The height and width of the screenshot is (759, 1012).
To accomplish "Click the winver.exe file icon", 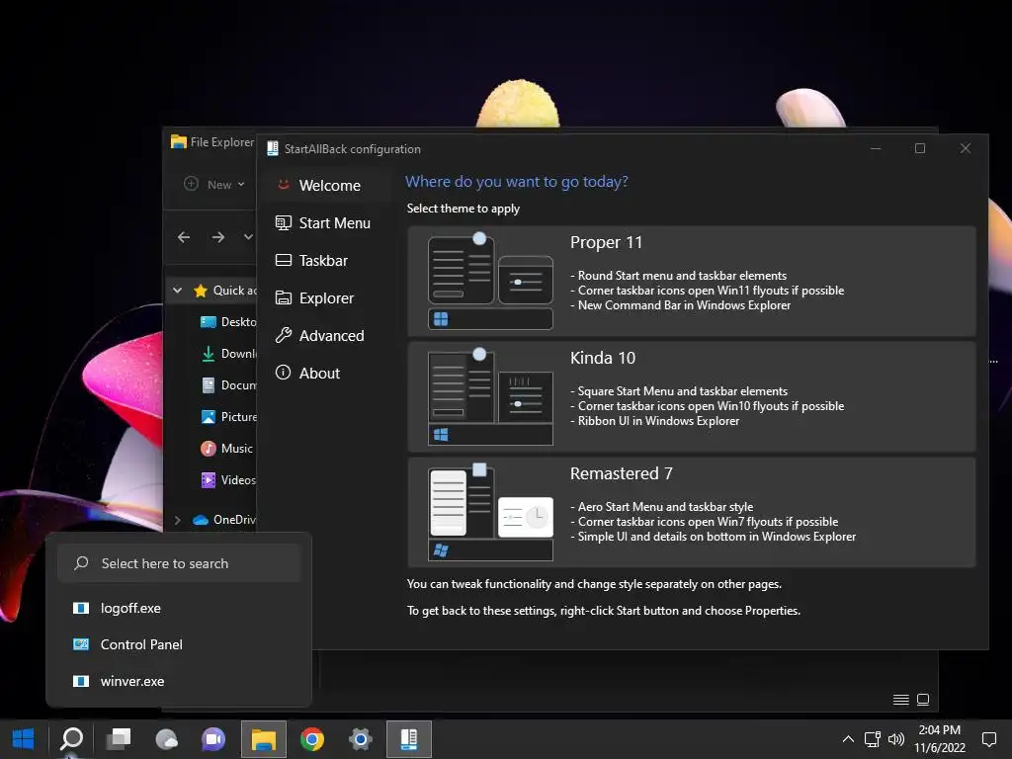I will (81, 681).
